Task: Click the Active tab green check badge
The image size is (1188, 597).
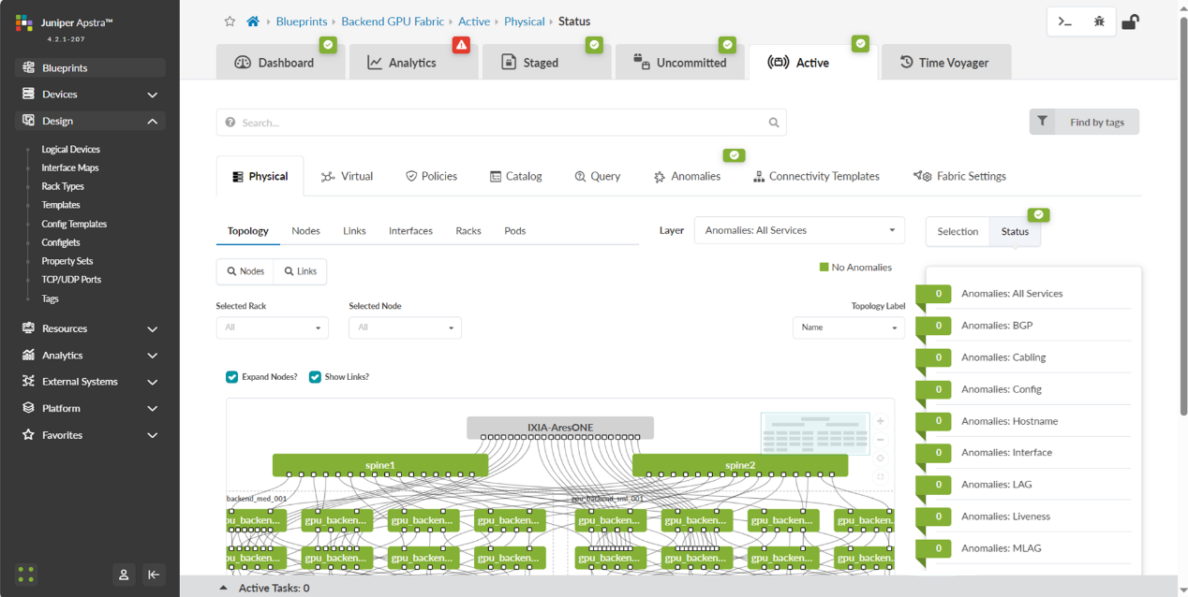Action: [861, 43]
